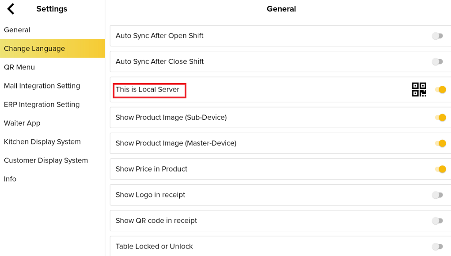Go to QR Menu settings
Viewport: 451px width, 256px height.
[19, 67]
